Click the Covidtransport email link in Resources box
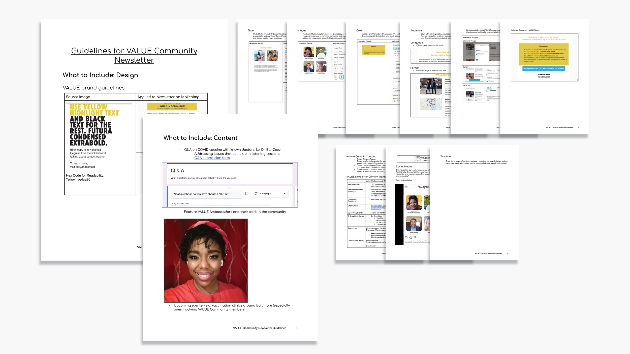This screenshot has height=354, width=630. tap(548, 56)
